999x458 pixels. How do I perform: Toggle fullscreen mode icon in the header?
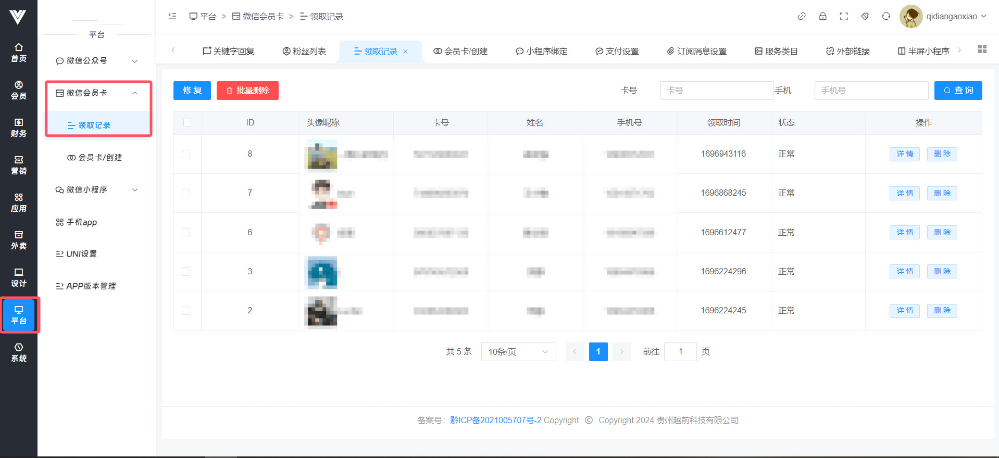[844, 16]
